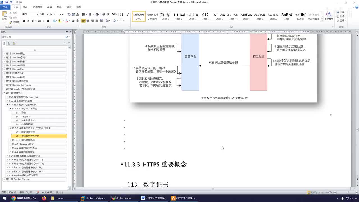Viewport: 359px width, 202px height.
Task: Switch to the 视图 View tab
Action: point(79,7)
